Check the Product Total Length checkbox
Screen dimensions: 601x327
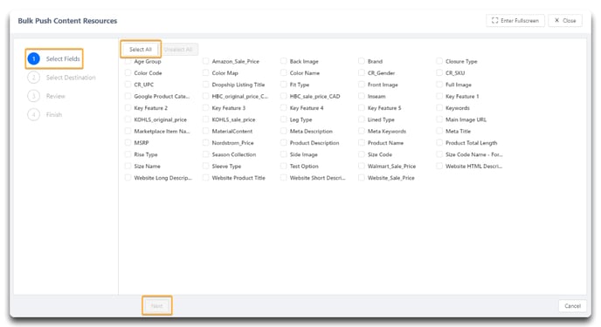[439, 143]
